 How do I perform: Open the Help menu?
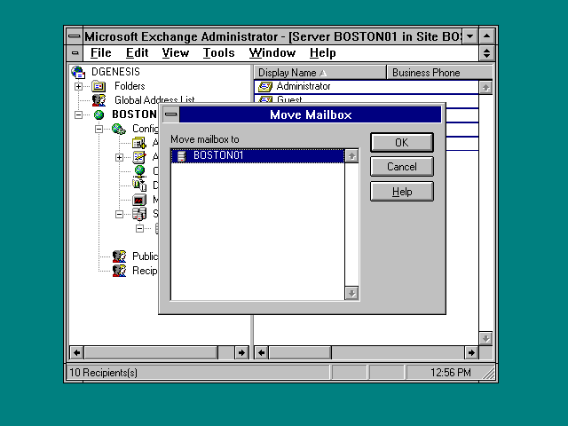(322, 53)
